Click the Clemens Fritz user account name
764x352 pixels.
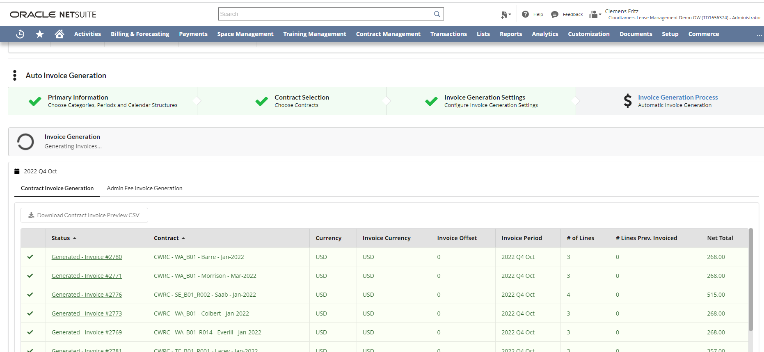coord(622,11)
